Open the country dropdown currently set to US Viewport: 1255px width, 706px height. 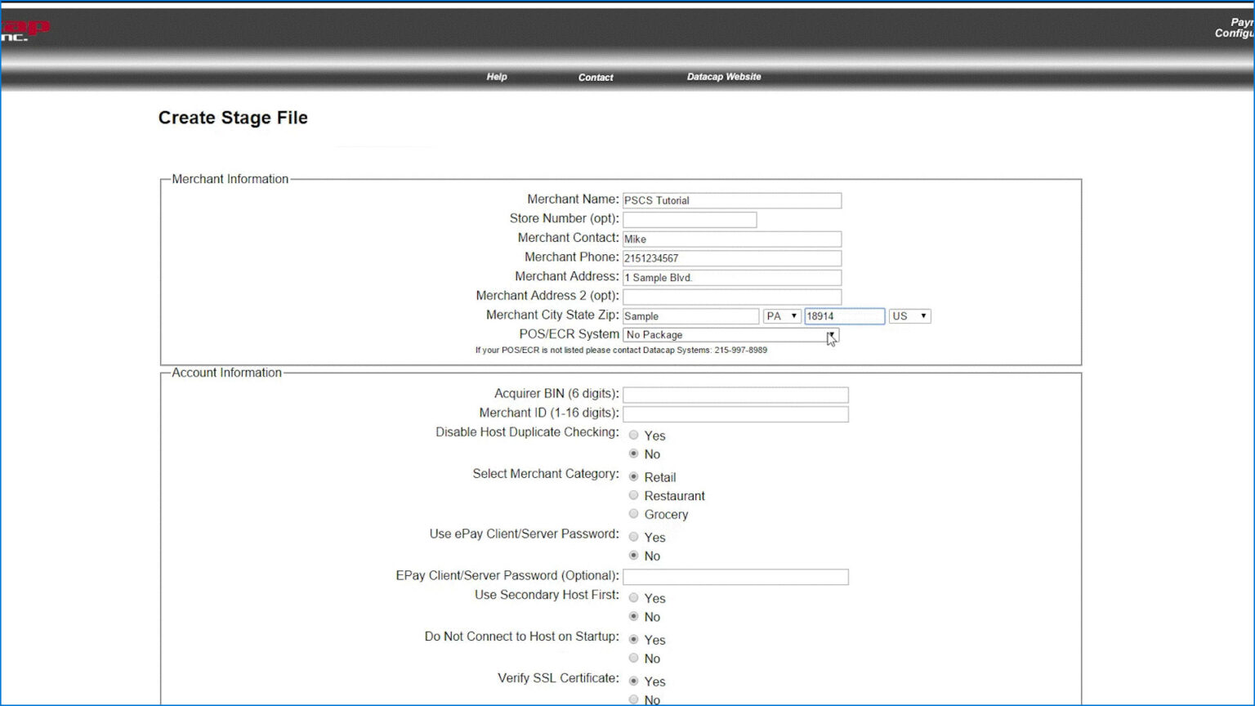click(x=909, y=315)
